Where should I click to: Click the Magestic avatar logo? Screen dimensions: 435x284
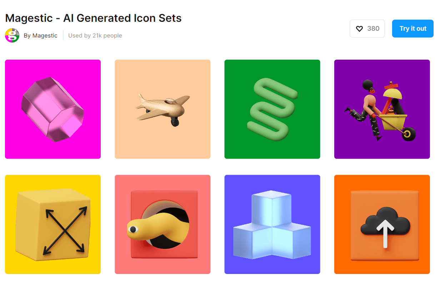point(12,35)
